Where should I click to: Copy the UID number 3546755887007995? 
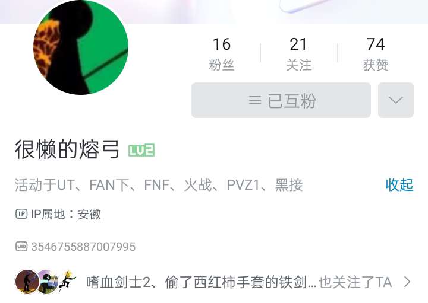pos(83,247)
